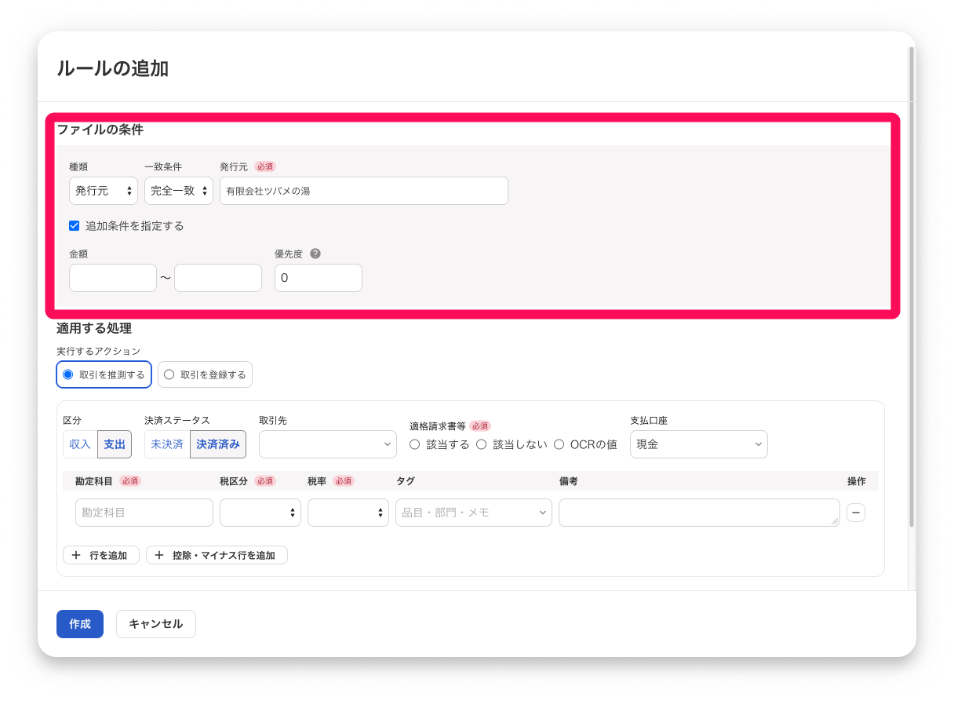The height and width of the screenshot is (701, 954).
Task: Click 行を追加 button
Action: pyautogui.click(x=101, y=555)
